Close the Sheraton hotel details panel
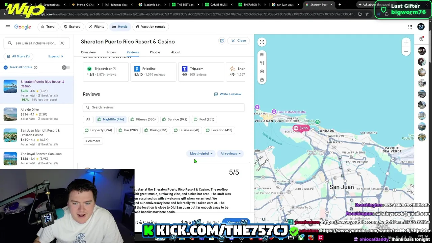Image resolution: width=432 pixels, height=243 pixels. (238, 40)
